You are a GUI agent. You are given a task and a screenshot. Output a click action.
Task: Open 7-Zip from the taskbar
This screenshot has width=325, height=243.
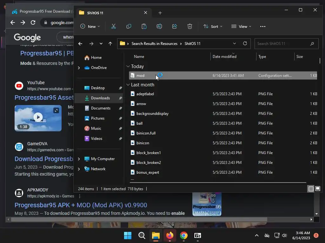point(197,235)
